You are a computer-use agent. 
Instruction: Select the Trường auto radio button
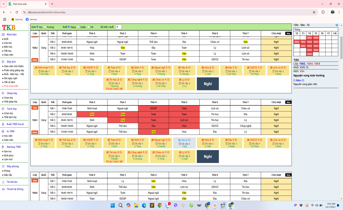pyautogui.click(x=45, y=27)
